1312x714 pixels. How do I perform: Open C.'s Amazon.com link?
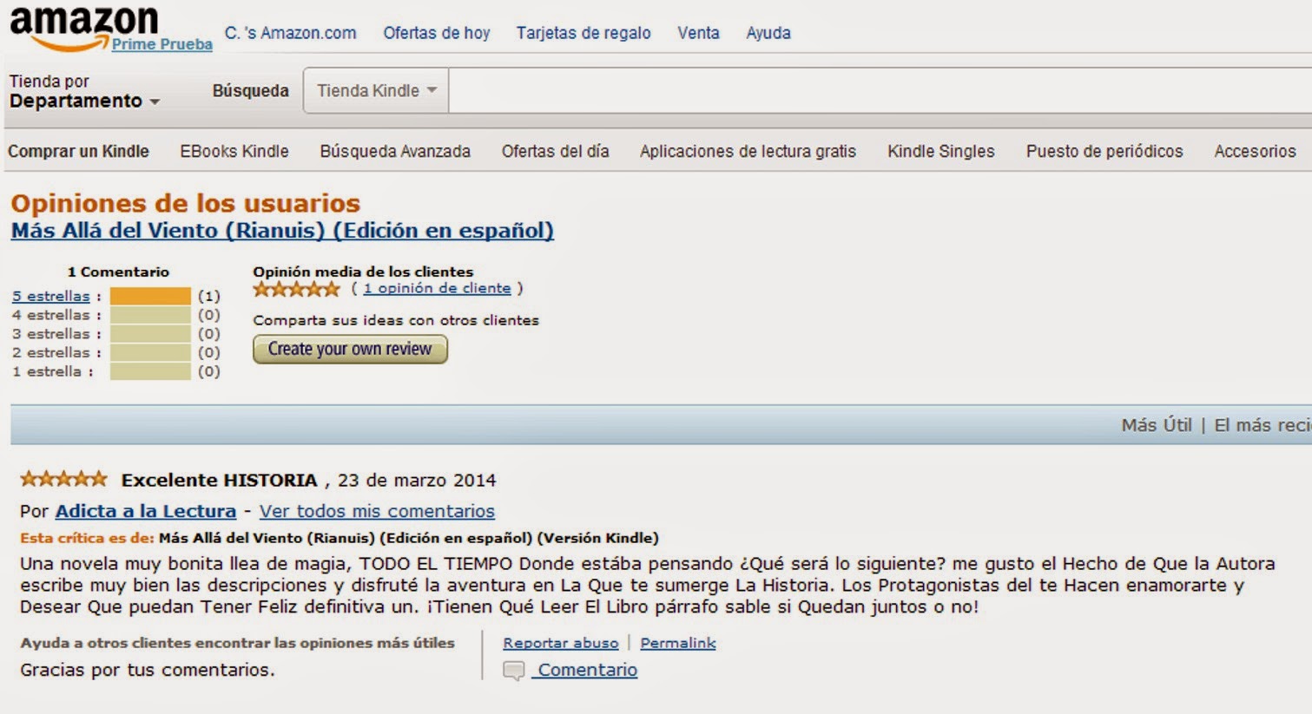click(290, 33)
